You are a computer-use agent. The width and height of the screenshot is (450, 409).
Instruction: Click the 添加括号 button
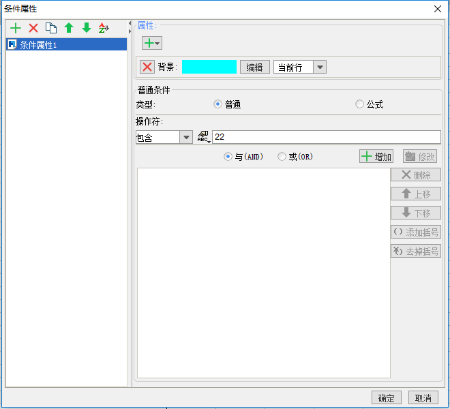click(x=416, y=232)
